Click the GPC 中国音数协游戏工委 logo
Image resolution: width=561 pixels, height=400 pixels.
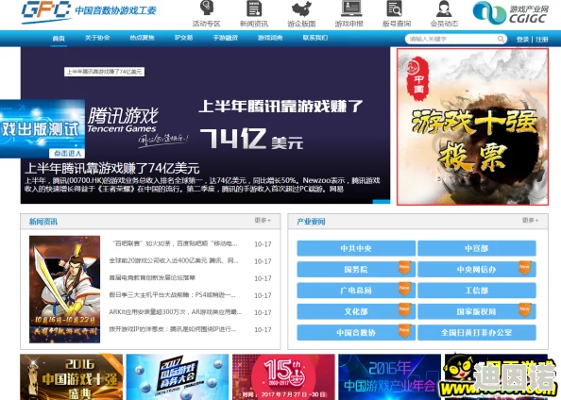point(89,11)
